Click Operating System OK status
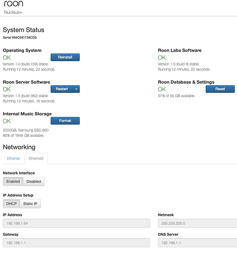The width and height of the screenshot is (237, 255). (7, 58)
